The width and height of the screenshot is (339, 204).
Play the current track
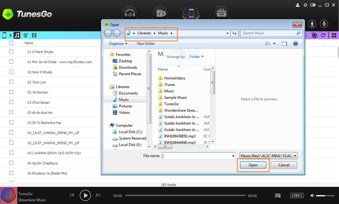[85, 195]
